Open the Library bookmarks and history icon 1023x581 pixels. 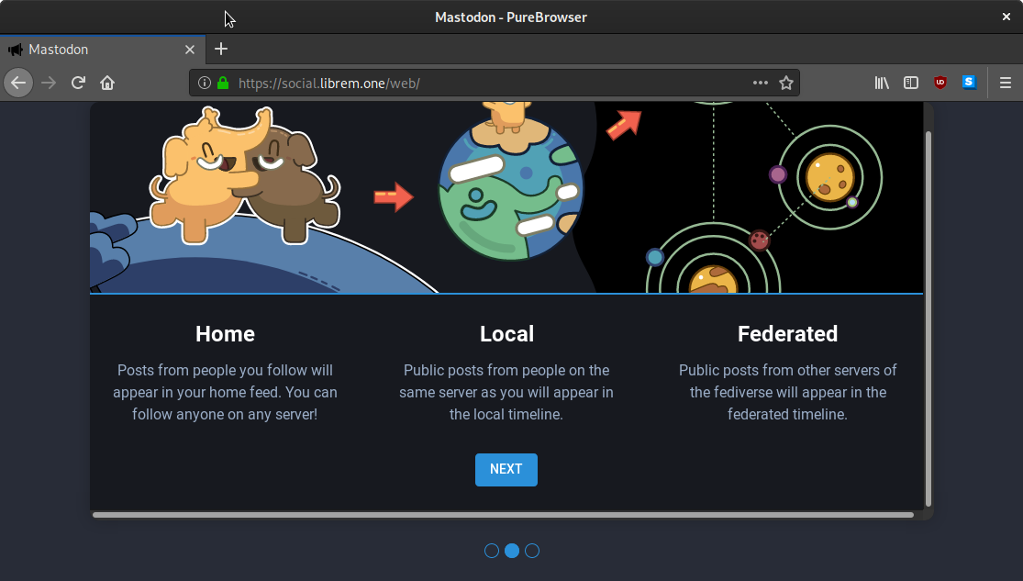tap(882, 83)
